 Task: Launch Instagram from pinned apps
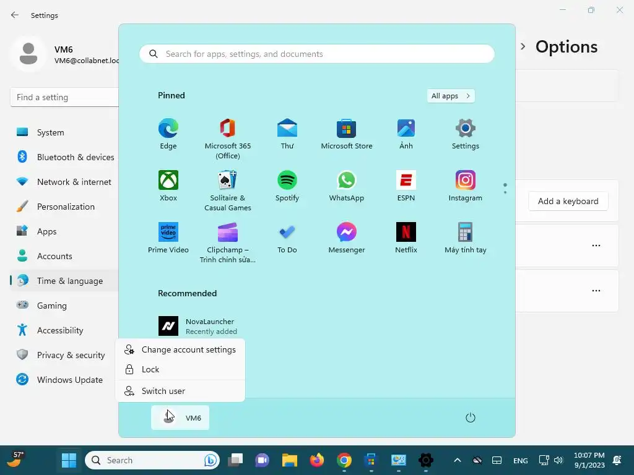coord(466,186)
